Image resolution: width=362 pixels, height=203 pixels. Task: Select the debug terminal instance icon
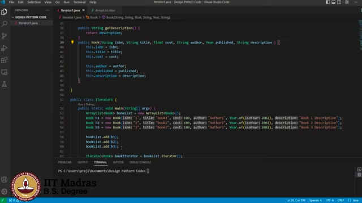[359, 175]
